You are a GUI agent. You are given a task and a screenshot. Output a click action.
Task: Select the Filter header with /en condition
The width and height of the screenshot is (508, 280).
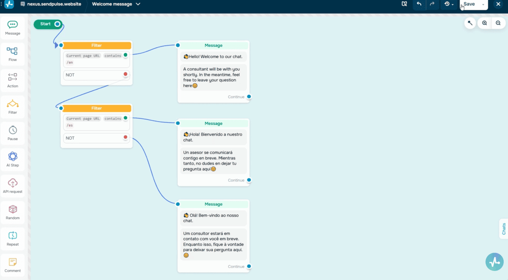click(96, 45)
